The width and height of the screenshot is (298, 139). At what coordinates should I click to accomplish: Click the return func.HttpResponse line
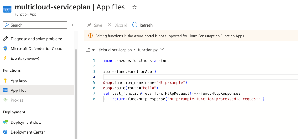[188, 99]
